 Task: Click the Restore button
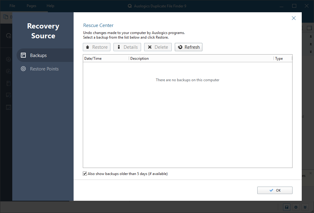pyautogui.click(x=97, y=47)
